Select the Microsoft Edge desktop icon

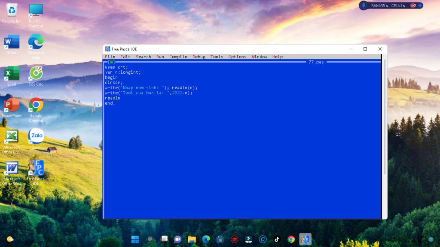tap(36, 46)
